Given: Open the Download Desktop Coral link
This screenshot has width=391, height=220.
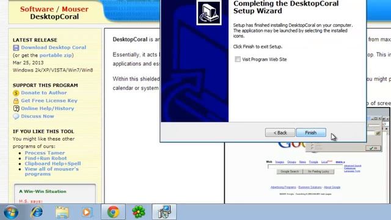Looking at the screenshot, I should point(53,48).
